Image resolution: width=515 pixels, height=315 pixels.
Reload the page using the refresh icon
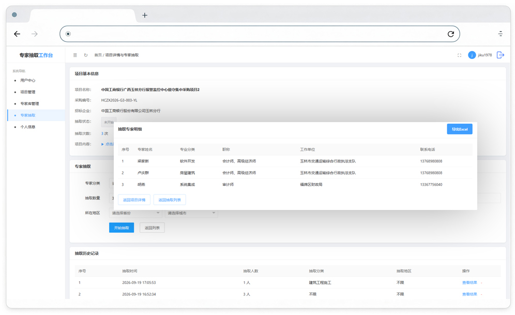tap(451, 34)
